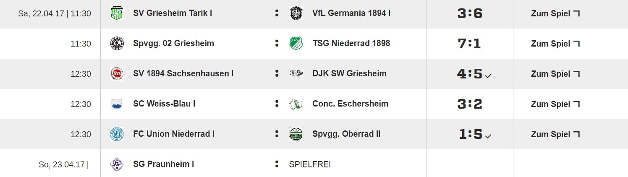Open Zum Spiel for the 7:1 match
The height and width of the screenshot is (177, 628).
pos(555,44)
